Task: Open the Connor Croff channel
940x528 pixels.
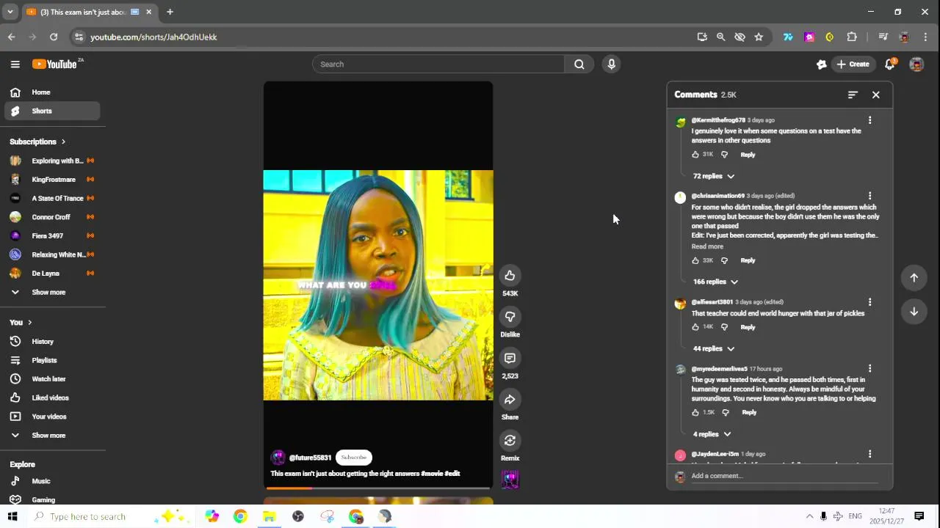Action: 51,217
